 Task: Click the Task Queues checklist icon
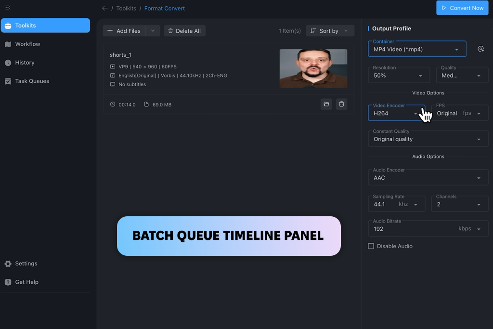[x=8, y=81]
